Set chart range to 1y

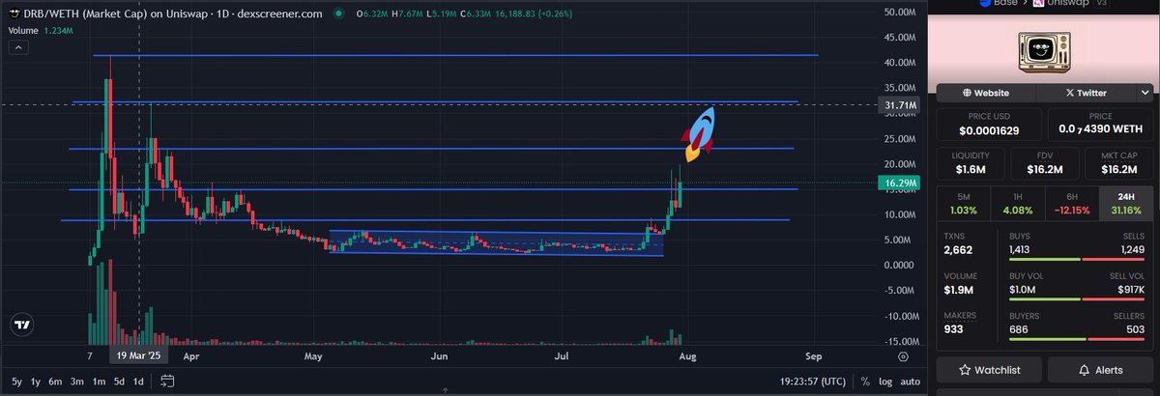click(x=37, y=381)
